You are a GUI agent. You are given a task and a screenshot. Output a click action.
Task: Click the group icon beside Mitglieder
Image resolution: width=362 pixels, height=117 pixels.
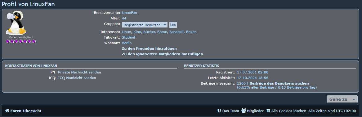[x=244, y=111]
